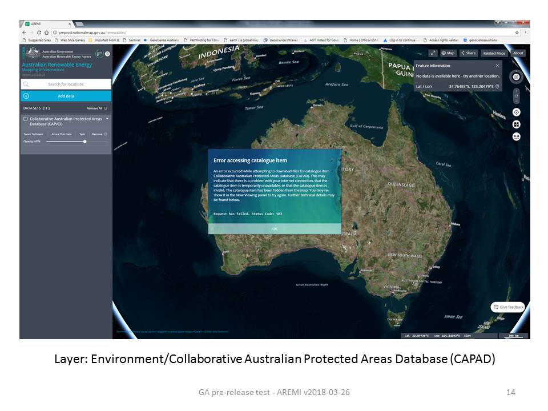Click the browser back arrow
Viewport: 548px width, 411px height.
[x=24, y=33]
